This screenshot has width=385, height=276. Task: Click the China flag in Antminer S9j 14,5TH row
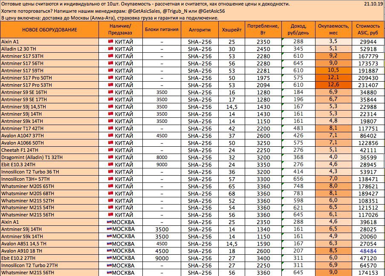[x=110, y=106]
